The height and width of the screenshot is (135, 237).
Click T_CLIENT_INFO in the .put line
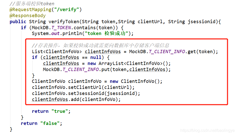tap(81, 70)
